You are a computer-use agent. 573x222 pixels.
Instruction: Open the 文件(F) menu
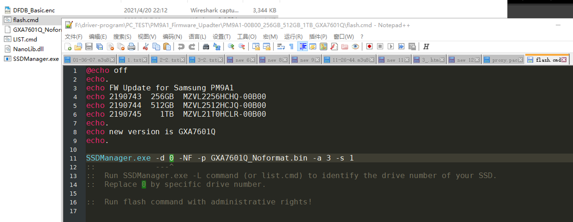pyautogui.click(x=74, y=37)
